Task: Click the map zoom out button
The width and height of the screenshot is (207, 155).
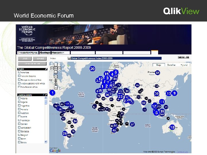Action: coord(56,88)
